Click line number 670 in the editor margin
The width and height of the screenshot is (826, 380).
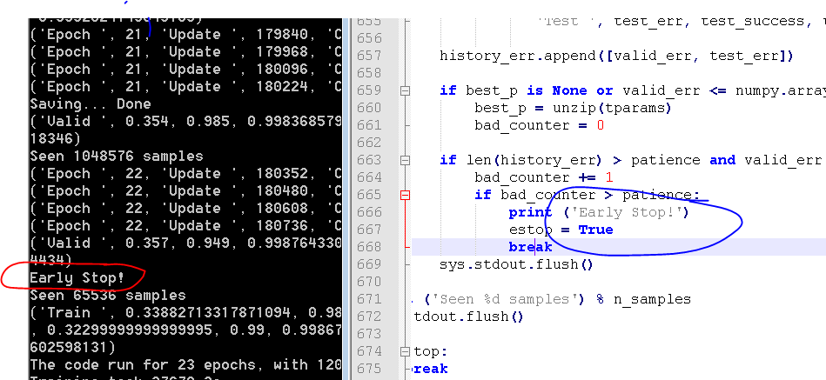[x=369, y=282]
